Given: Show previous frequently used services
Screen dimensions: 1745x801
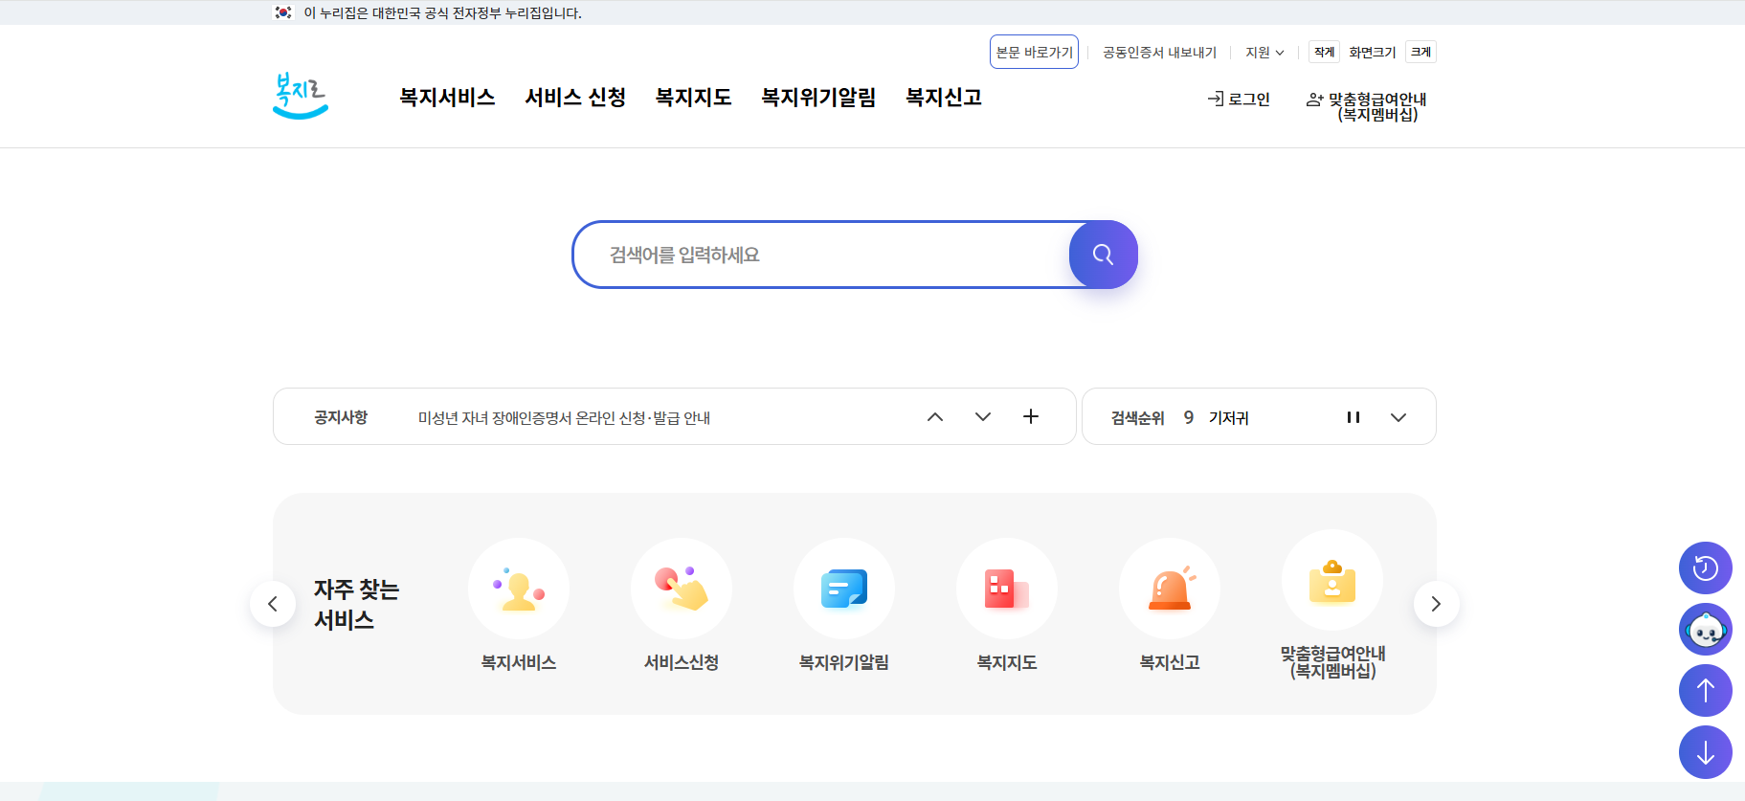Looking at the screenshot, I should tap(273, 604).
